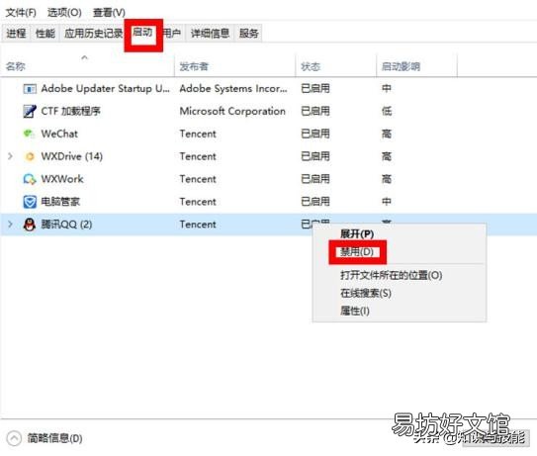
Task: Select the WXWork row name
Action: tap(62, 179)
